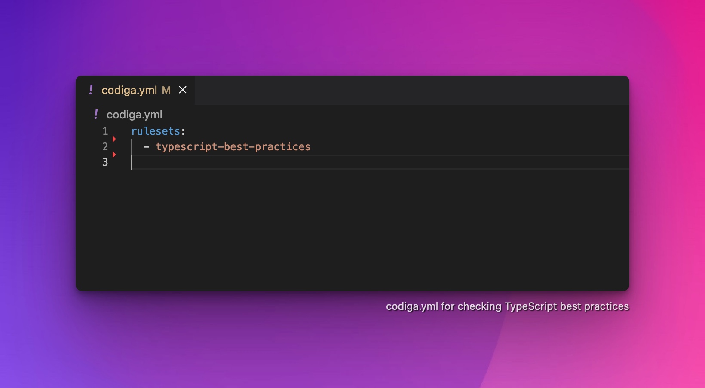The width and height of the screenshot is (705, 388).
Task: Click the codiga.yml caption text below editor
Action: [507, 306]
